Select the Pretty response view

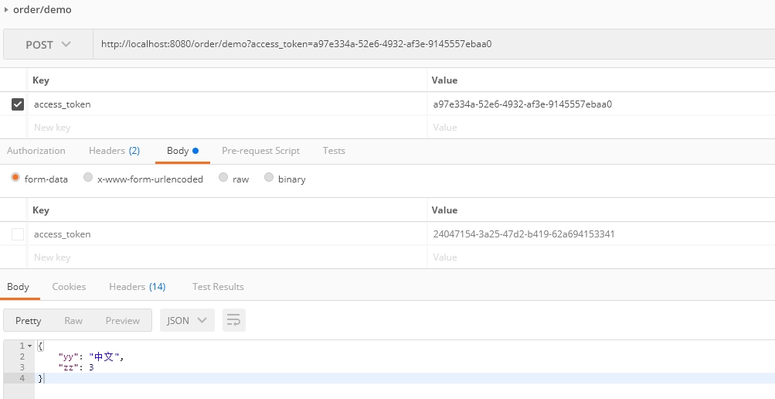click(x=28, y=320)
